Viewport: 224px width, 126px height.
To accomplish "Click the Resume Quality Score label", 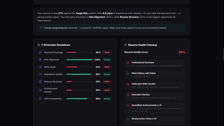I will click(136, 52).
